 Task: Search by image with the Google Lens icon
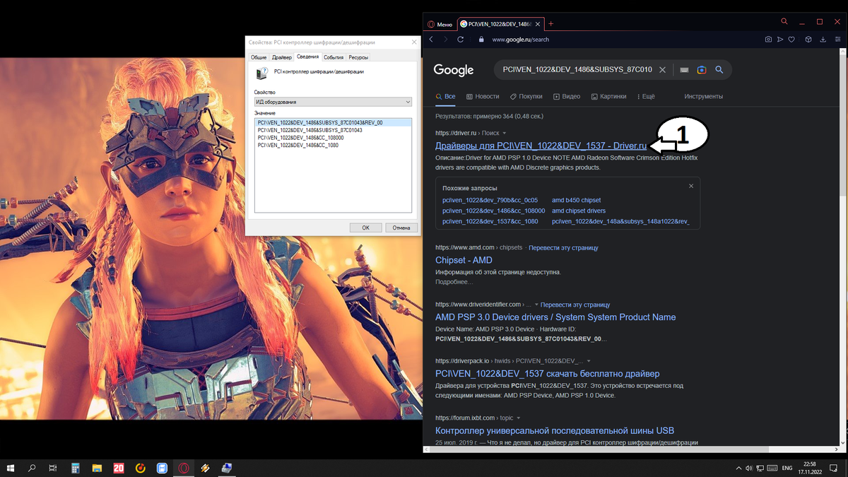[702, 70]
